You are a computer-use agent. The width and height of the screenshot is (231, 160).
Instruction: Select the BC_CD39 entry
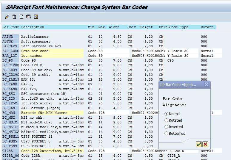(x=10, y=70)
